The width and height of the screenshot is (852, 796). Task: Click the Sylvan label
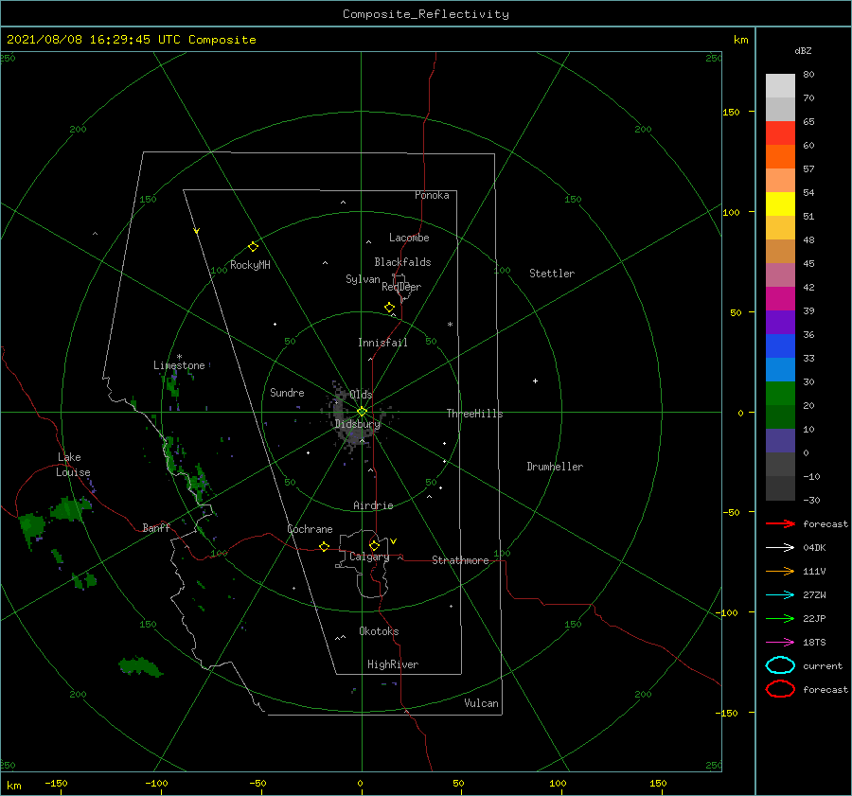point(363,279)
